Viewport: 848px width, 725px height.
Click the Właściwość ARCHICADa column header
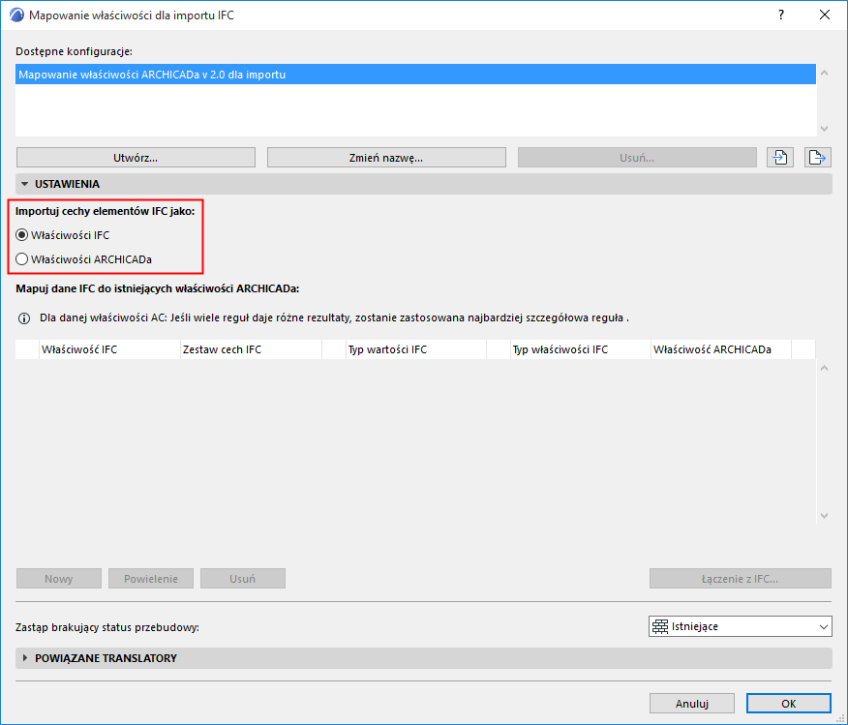(721, 349)
